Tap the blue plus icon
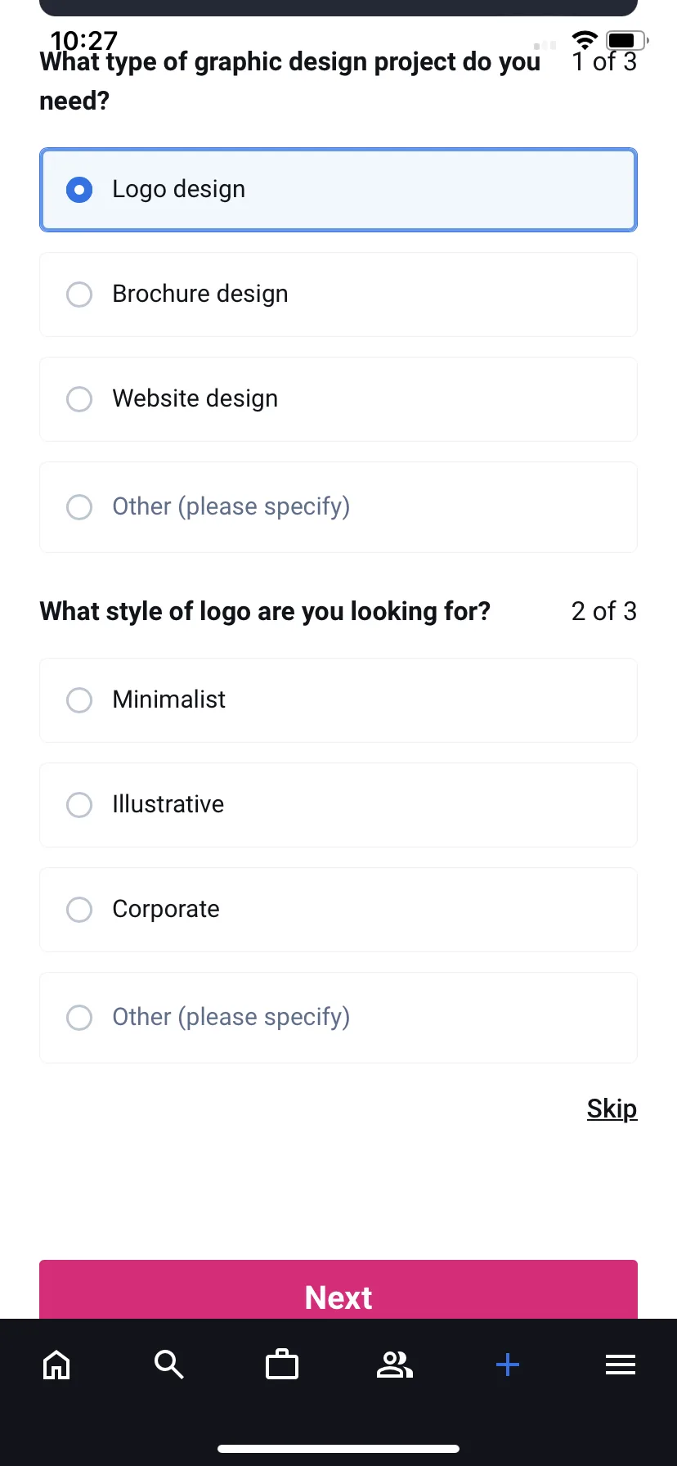The width and height of the screenshot is (677, 1466). coord(508,1365)
